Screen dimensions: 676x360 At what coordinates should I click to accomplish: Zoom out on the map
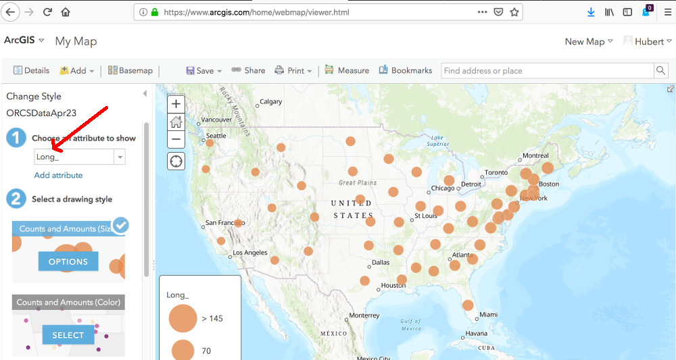click(176, 139)
